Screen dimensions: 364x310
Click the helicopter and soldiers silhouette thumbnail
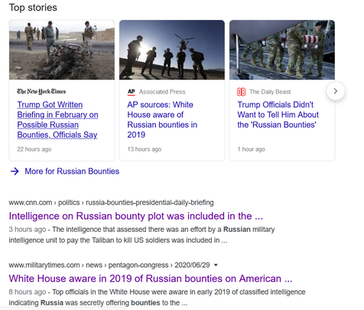[x=172, y=50]
